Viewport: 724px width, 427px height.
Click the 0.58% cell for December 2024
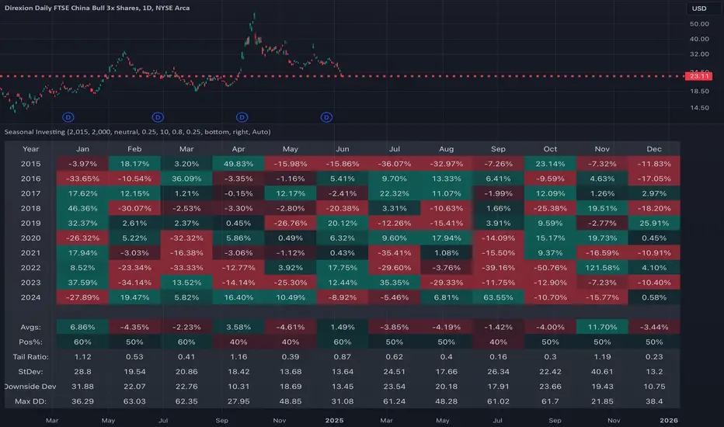pyautogui.click(x=654, y=297)
